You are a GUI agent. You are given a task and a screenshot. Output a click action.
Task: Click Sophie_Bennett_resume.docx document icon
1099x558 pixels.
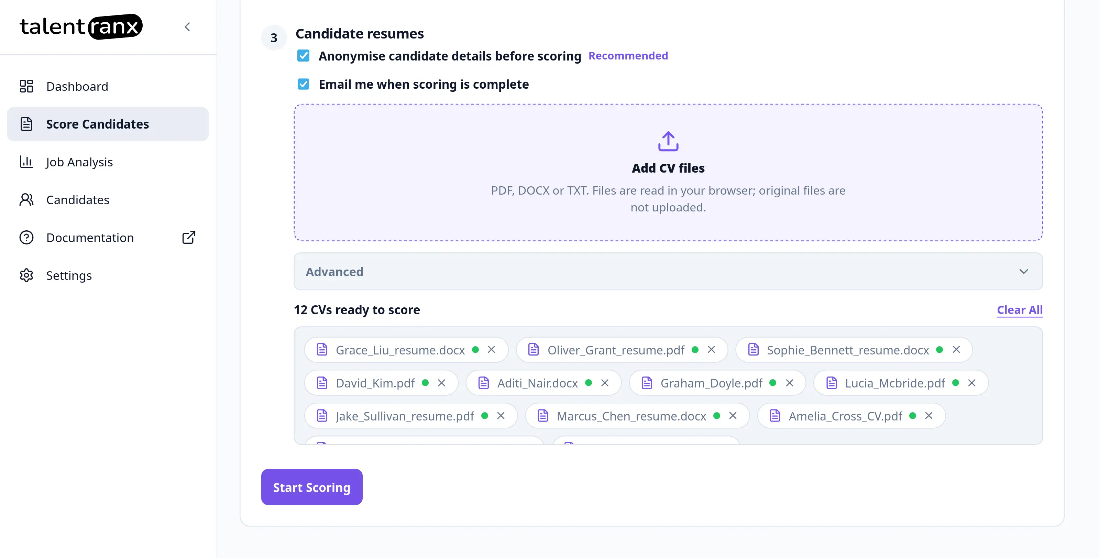754,349
